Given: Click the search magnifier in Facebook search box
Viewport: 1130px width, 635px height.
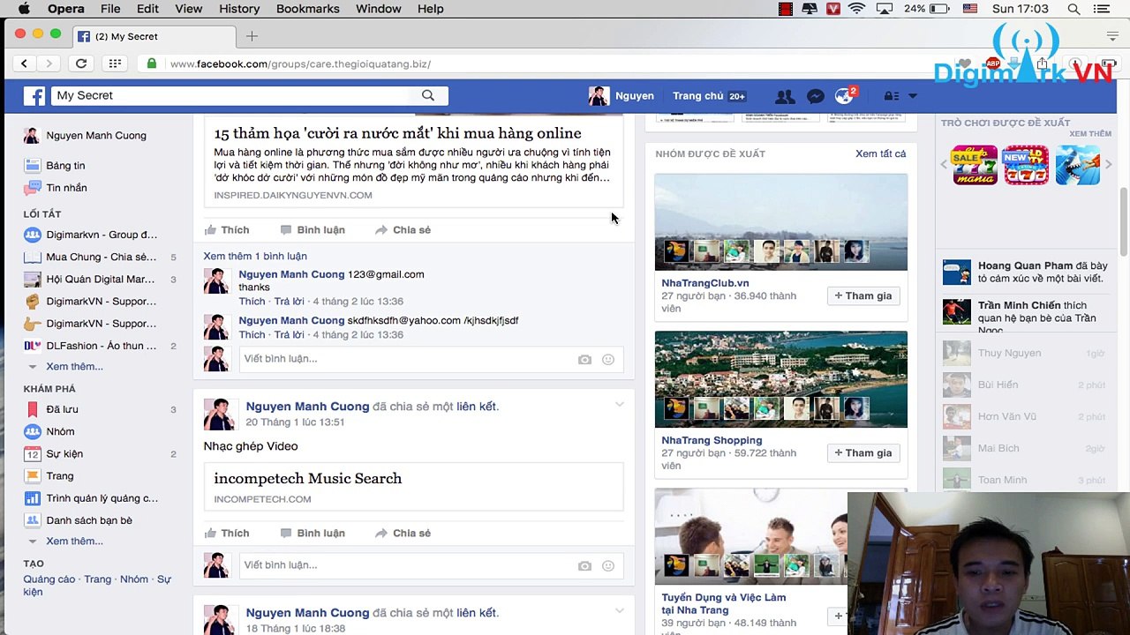Looking at the screenshot, I should tap(428, 95).
